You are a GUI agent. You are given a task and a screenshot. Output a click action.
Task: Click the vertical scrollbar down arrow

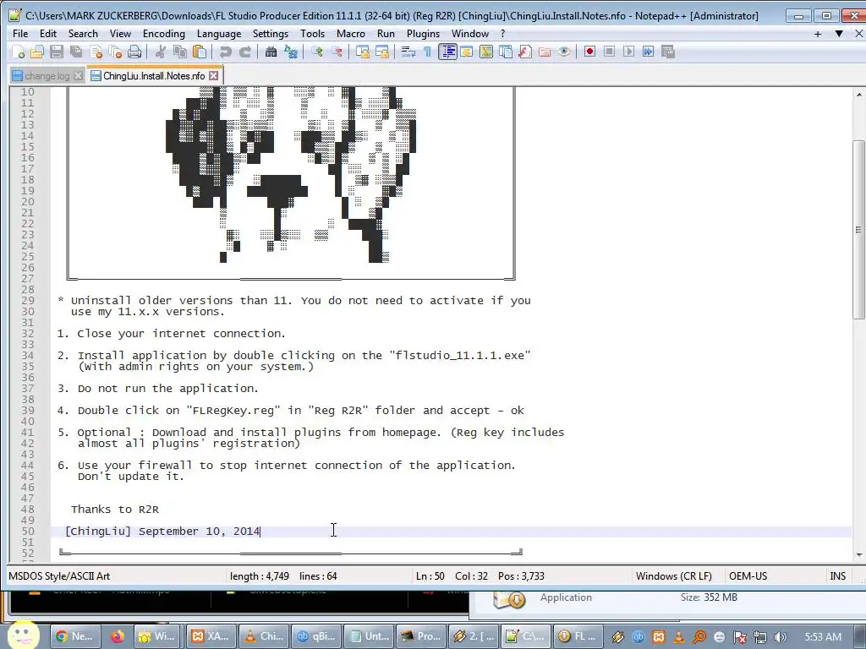[x=859, y=554]
